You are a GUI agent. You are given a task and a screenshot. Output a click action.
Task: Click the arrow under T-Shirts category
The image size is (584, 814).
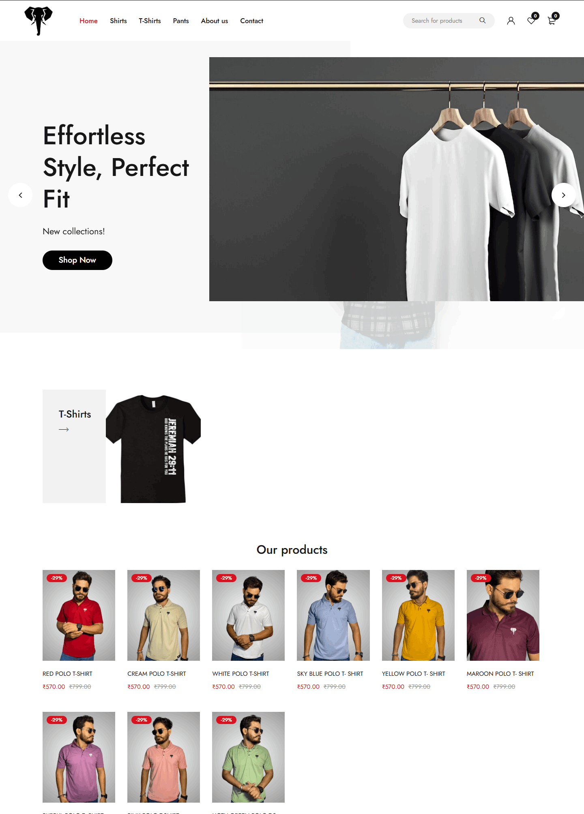64,429
